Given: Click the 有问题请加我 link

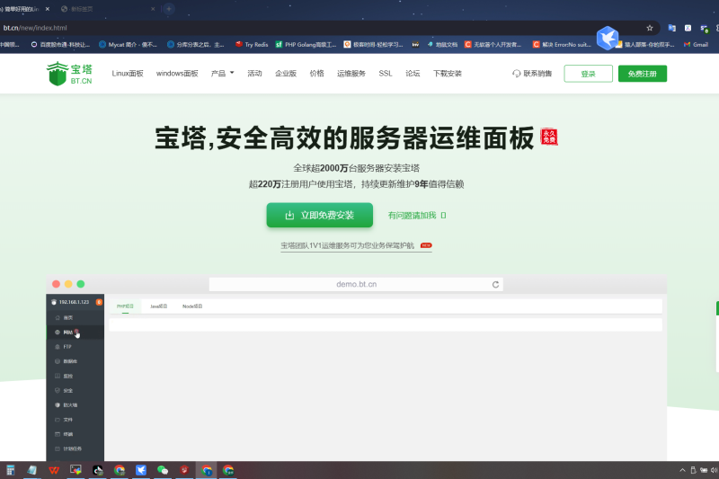Looking at the screenshot, I should pyautogui.click(x=417, y=216).
